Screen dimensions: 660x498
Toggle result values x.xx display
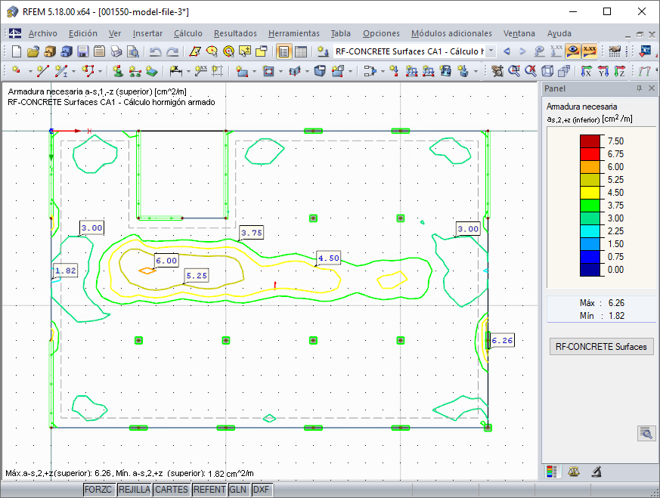pyautogui.click(x=590, y=51)
